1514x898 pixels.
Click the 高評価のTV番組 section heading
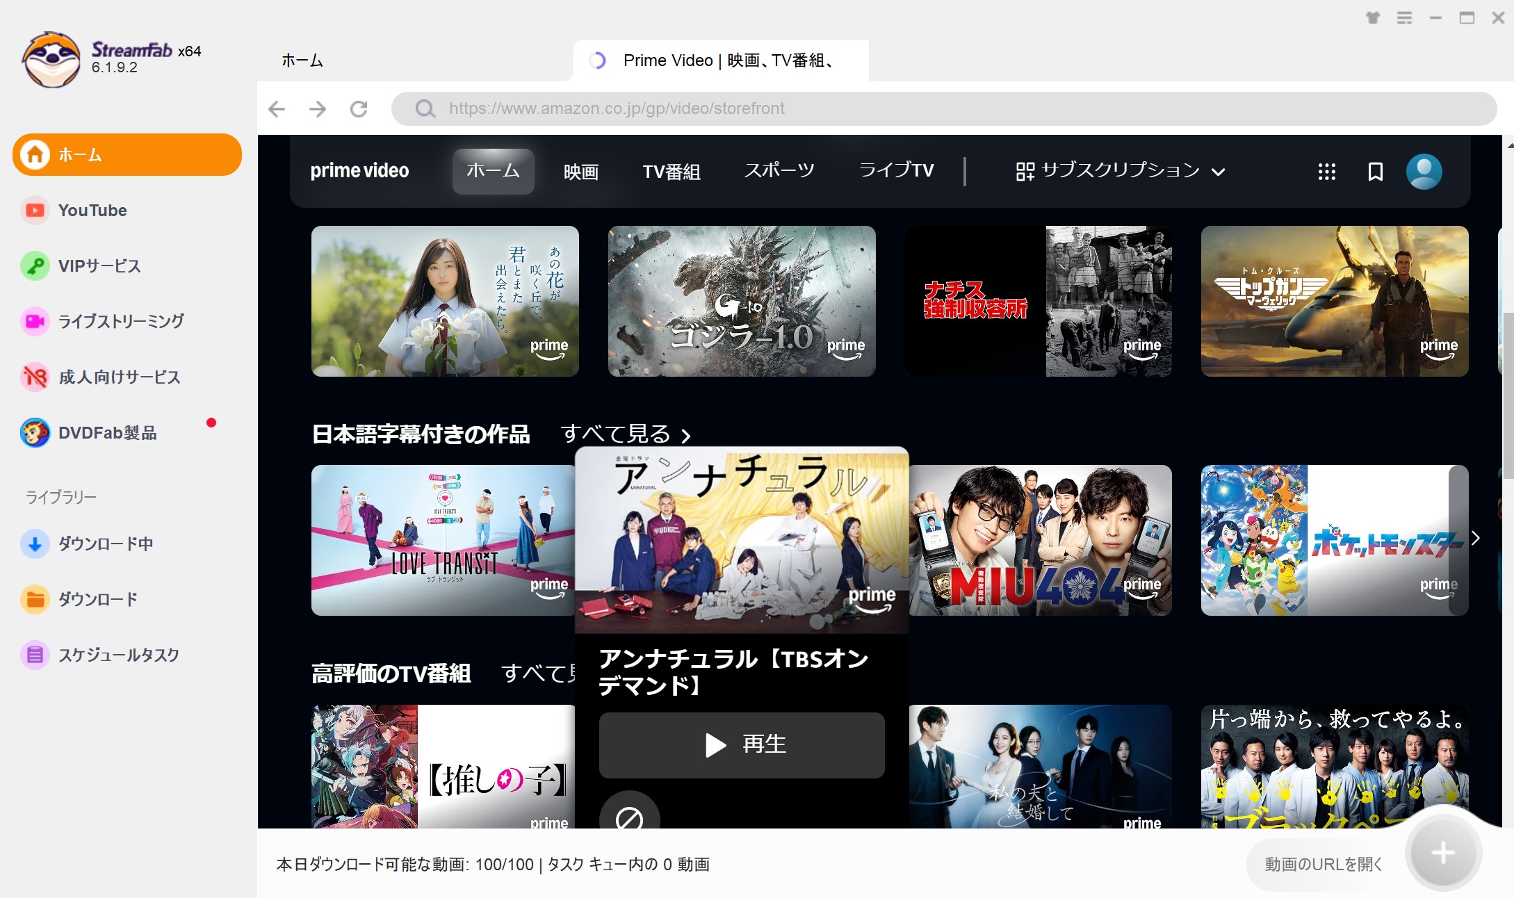(x=391, y=673)
